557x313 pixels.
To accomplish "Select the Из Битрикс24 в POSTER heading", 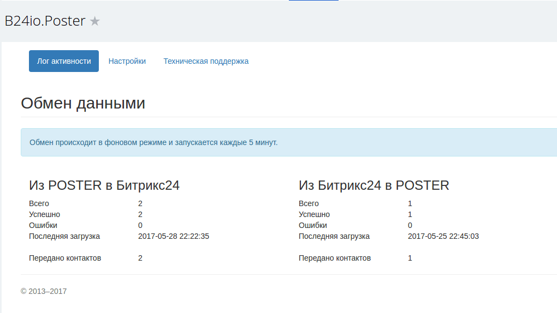I will [374, 185].
